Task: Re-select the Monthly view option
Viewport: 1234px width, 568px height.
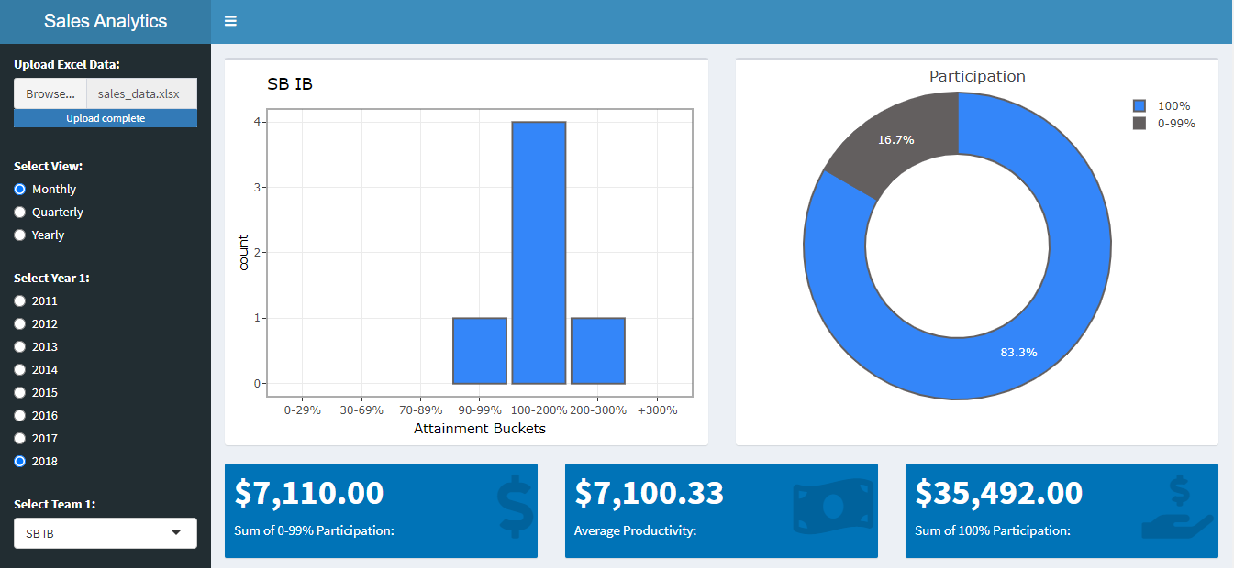Action: point(19,189)
